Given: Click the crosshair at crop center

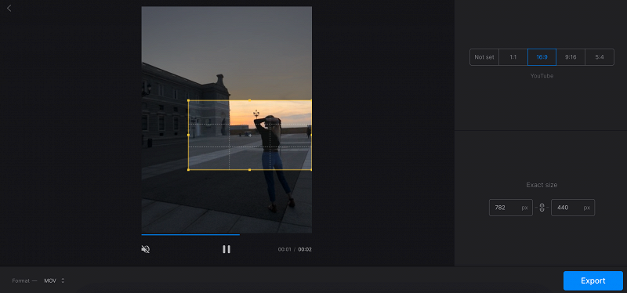Looking at the screenshot, I should tap(250, 135).
